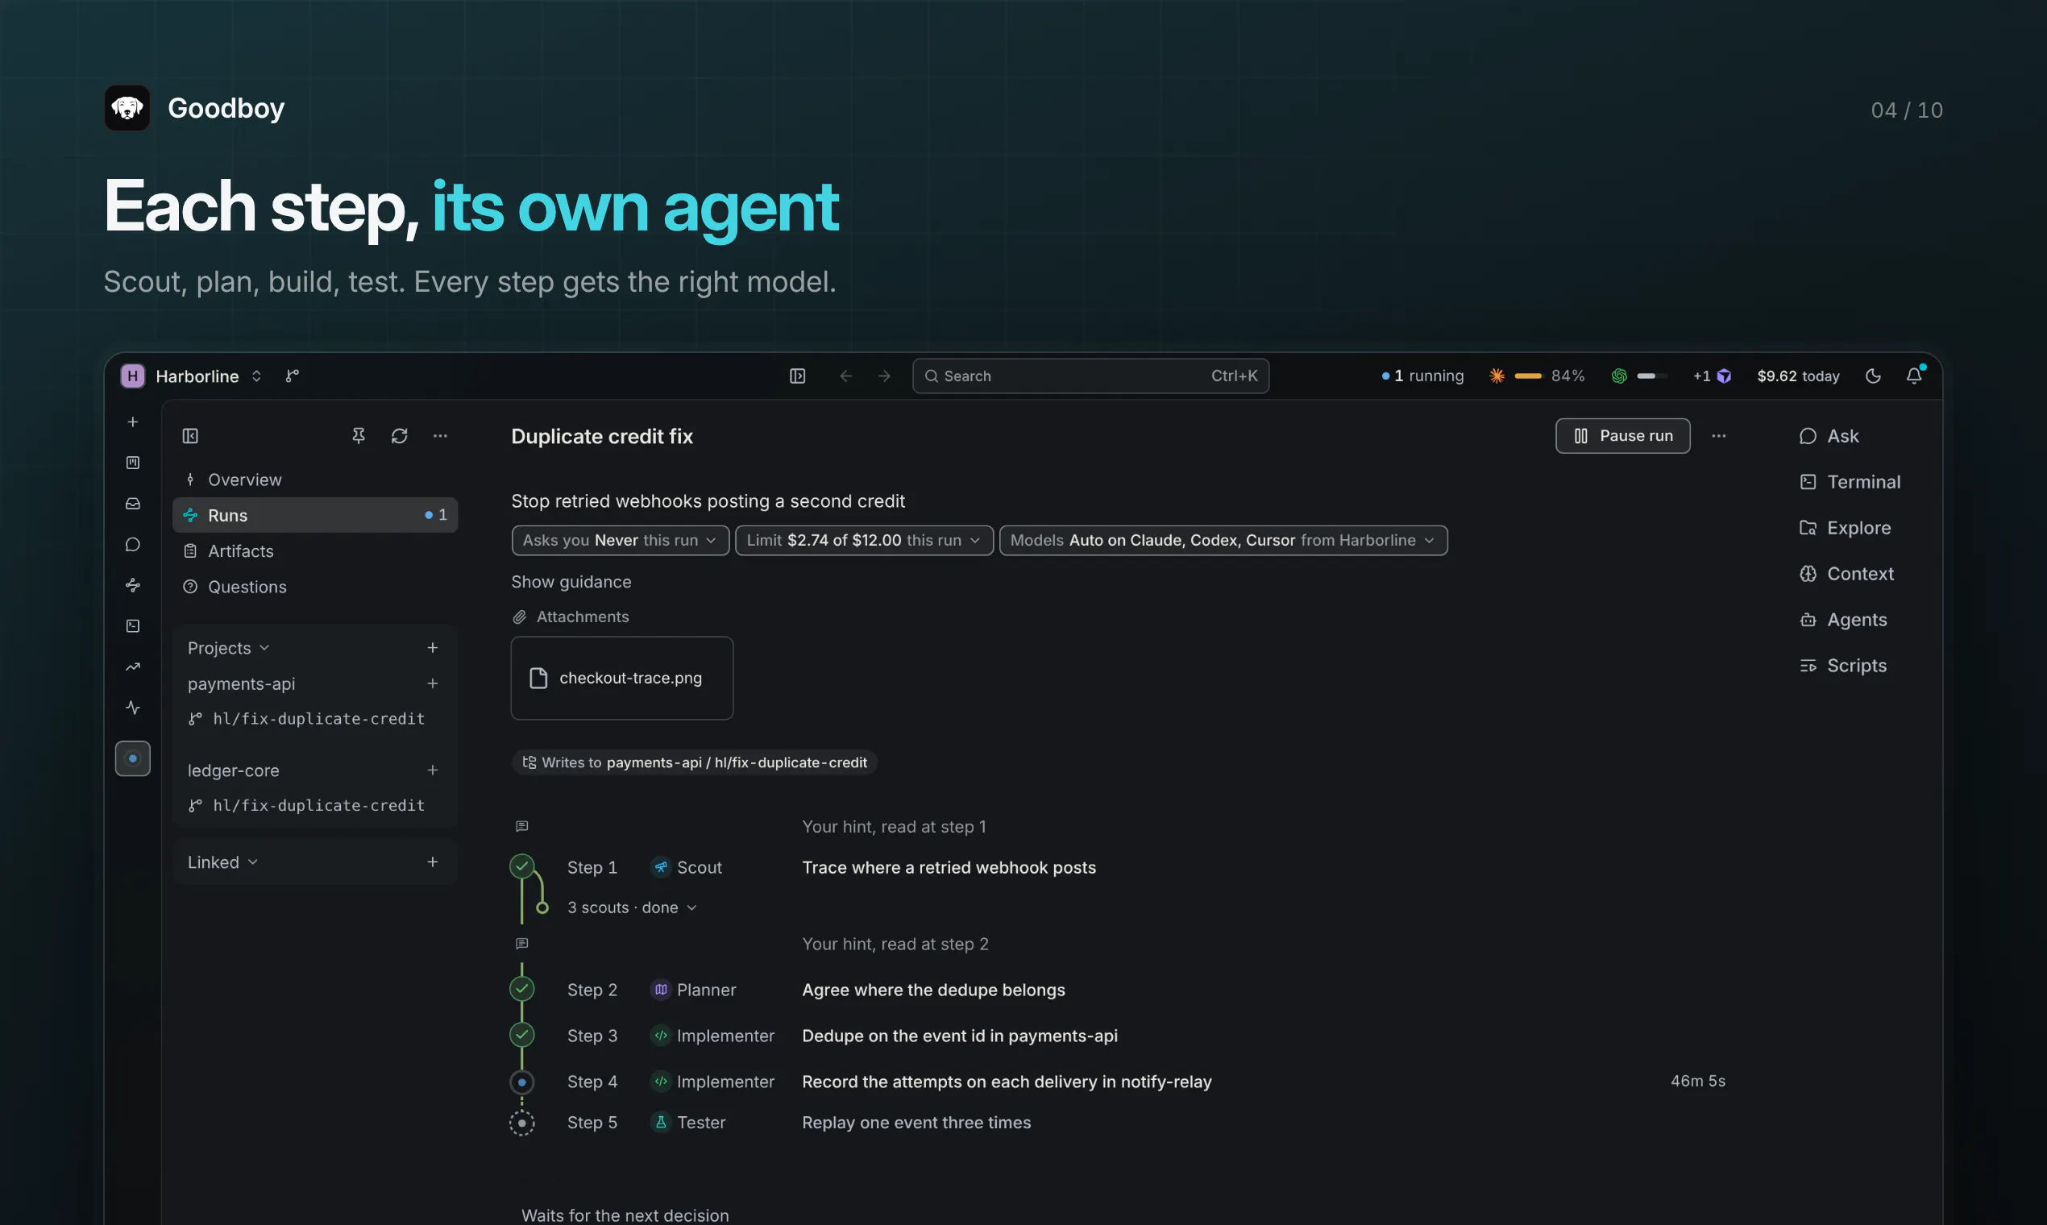The height and width of the screenshot is (1225, 2047).
Task: Toggle dark mode moon icon
Action: pyautogui.click(x=1874, y=376)
